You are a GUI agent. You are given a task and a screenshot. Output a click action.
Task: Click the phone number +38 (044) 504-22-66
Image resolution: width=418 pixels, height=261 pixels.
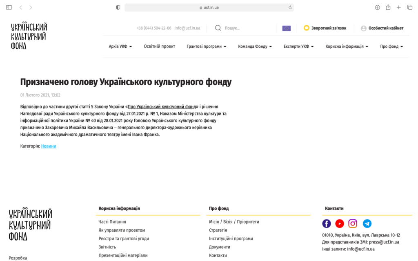154,28
